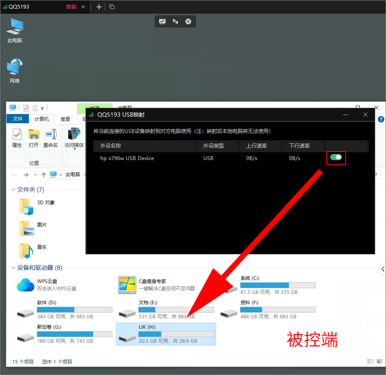Select the LIK (H:) drive
This screenshot has width=386, height=375.
(x=166, y=334)
